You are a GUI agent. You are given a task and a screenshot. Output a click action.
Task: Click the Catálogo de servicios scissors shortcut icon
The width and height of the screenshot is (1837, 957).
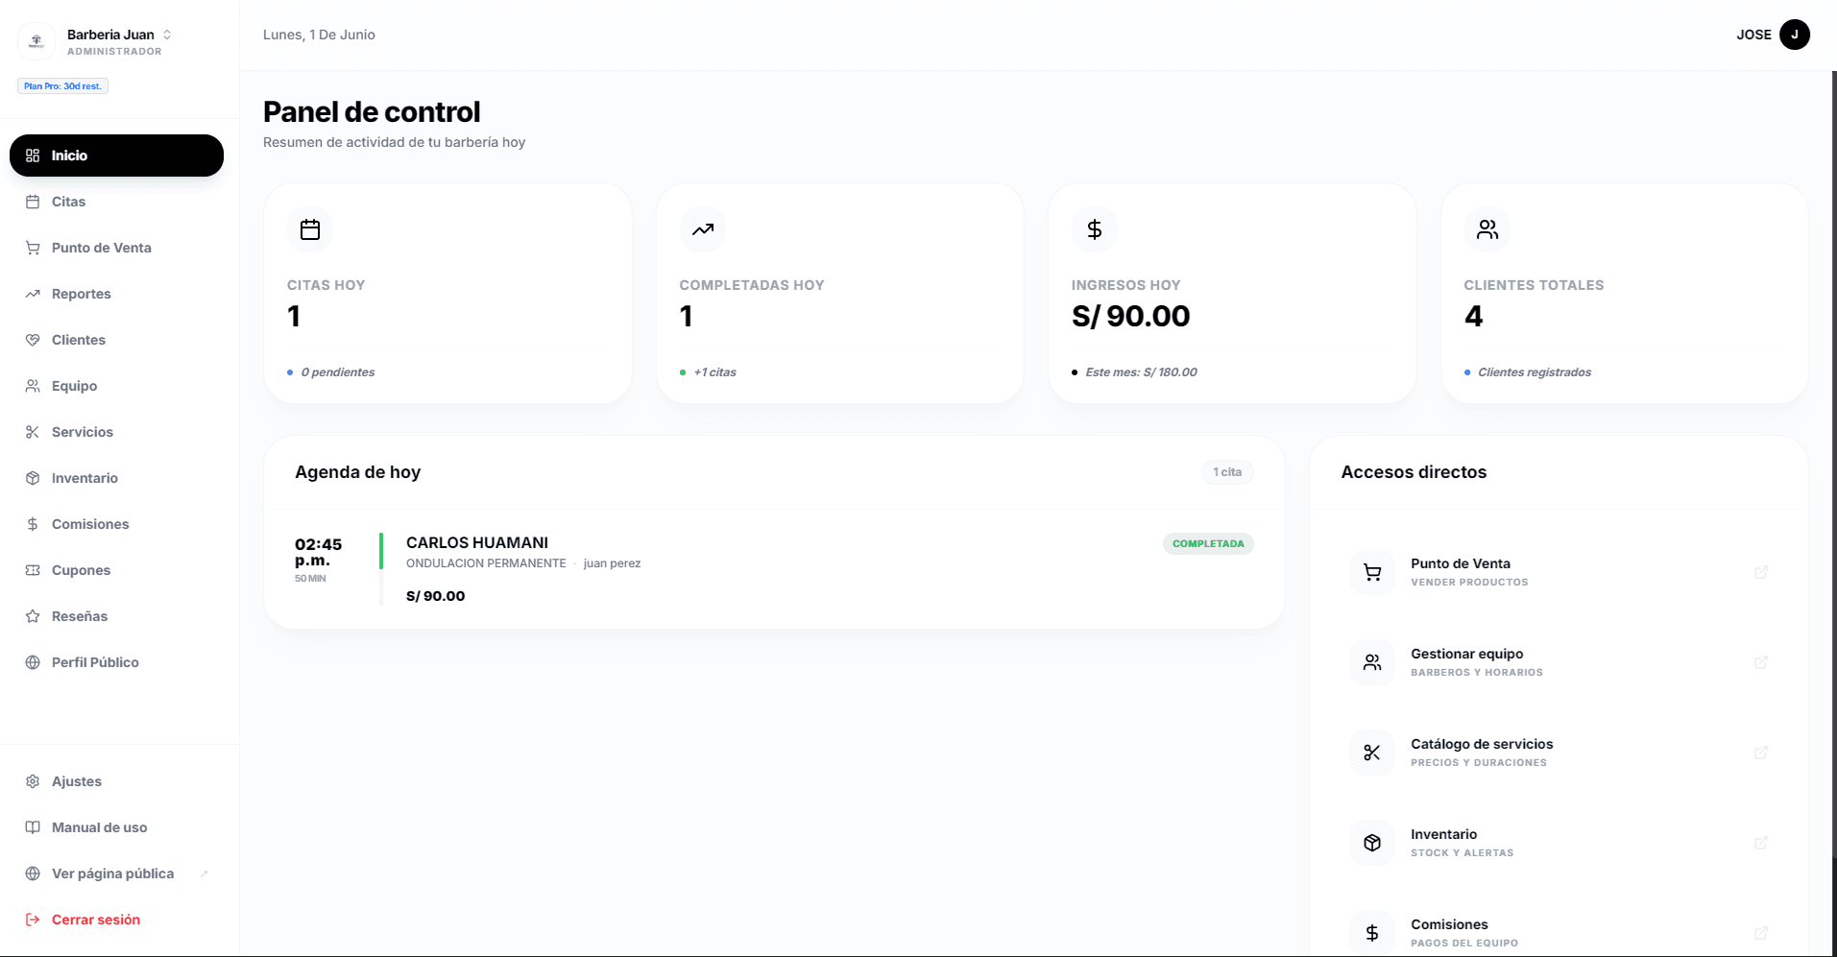click(1372, 753)
